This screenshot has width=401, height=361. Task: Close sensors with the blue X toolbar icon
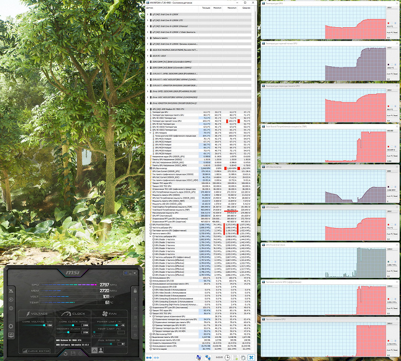coord(251,357)
